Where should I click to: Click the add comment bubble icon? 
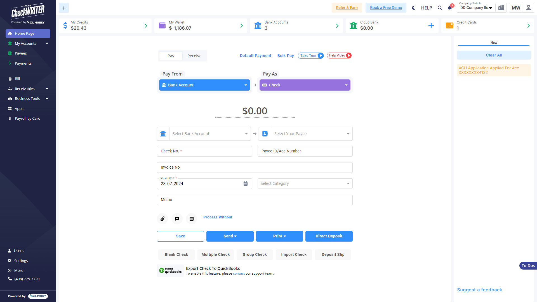tap(177, 219)
